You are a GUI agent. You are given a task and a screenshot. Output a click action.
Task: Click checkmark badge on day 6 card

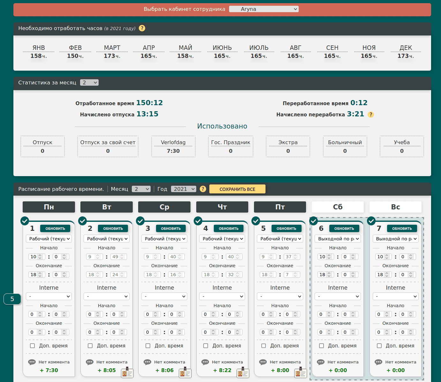(x=313, y=221)
